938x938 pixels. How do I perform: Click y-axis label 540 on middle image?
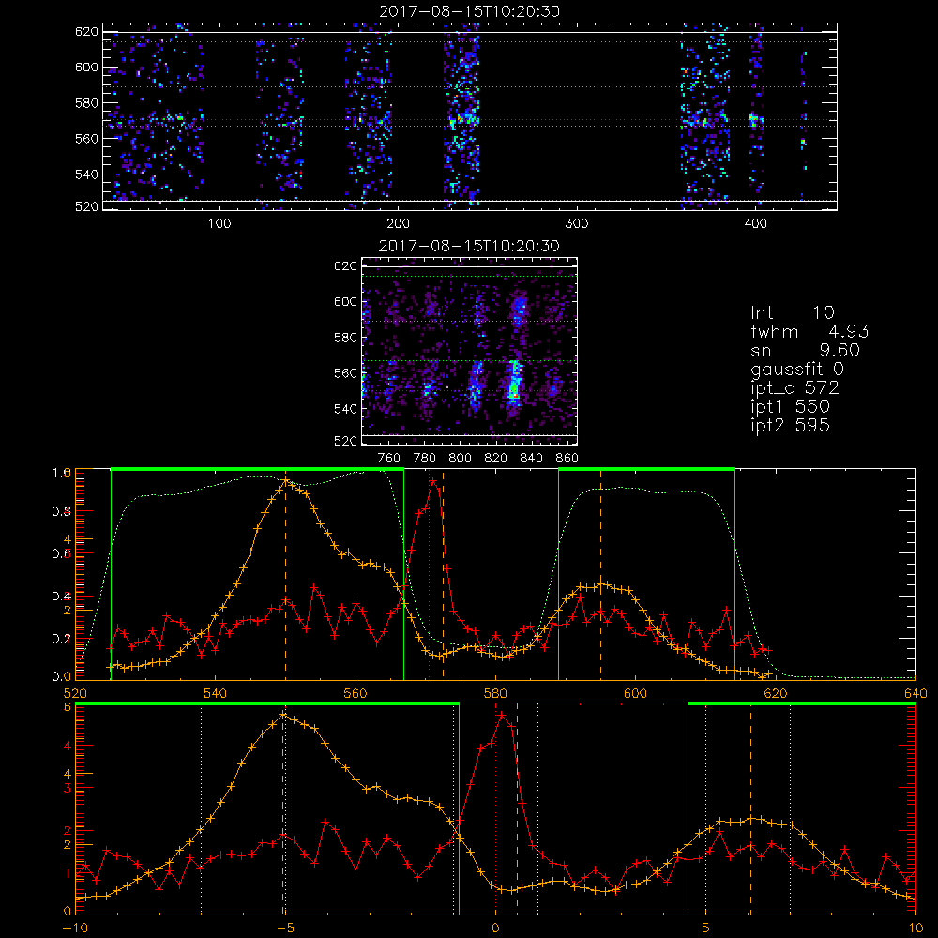point(345,409)
